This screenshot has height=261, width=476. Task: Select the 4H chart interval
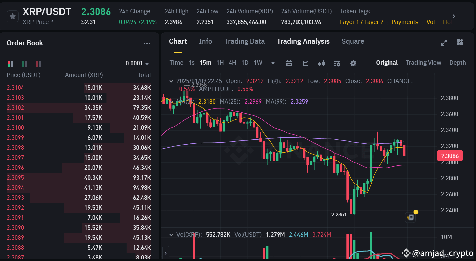point(232,63)
